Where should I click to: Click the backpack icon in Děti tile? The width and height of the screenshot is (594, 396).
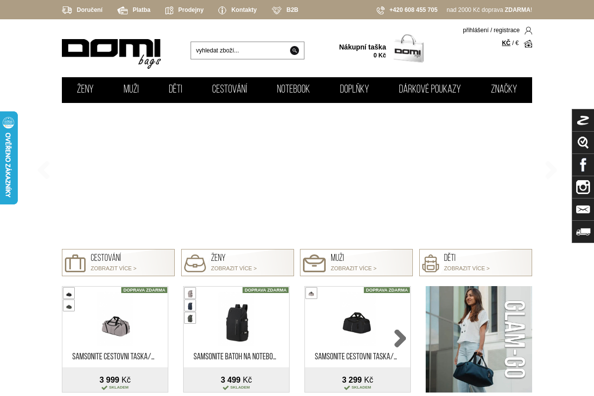431,263
